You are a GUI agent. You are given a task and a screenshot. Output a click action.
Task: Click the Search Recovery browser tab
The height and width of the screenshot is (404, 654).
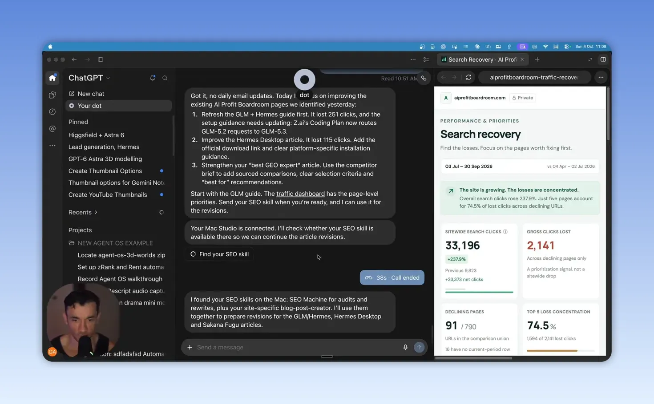(482, 59)
